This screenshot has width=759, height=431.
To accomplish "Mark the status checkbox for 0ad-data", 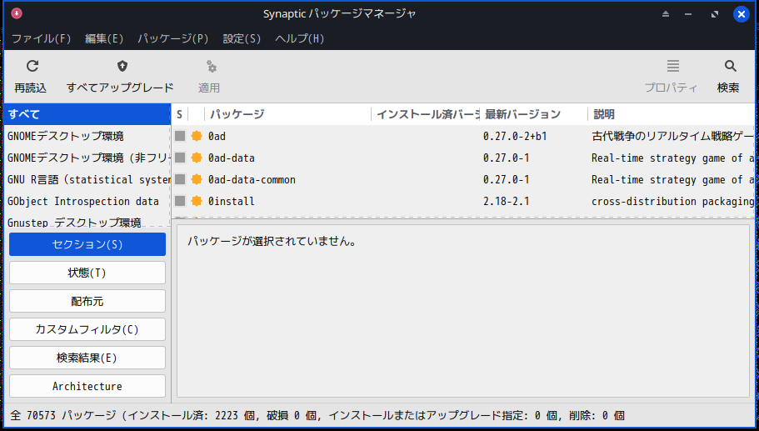I will pyautogui.click(x=180, y=158).
